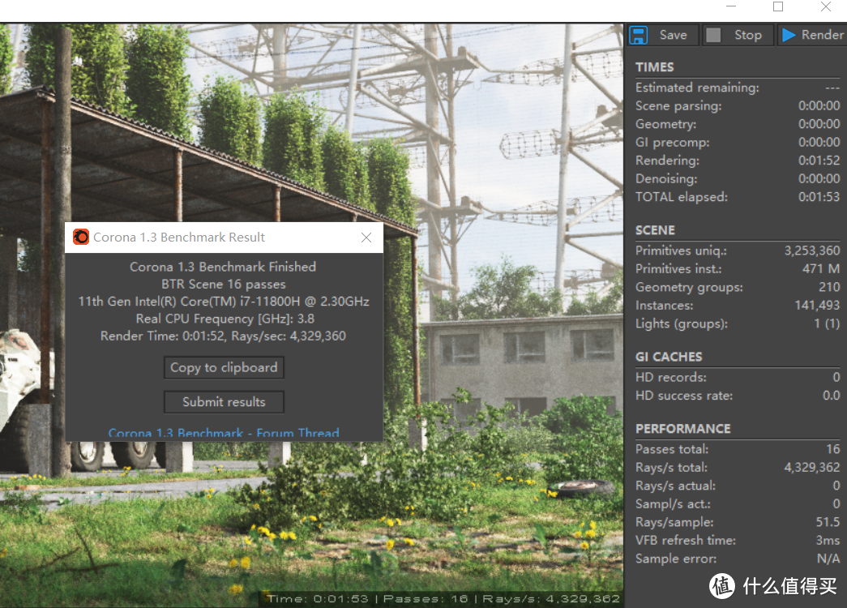Click the Real CPU Frequency line

[225, 319]
